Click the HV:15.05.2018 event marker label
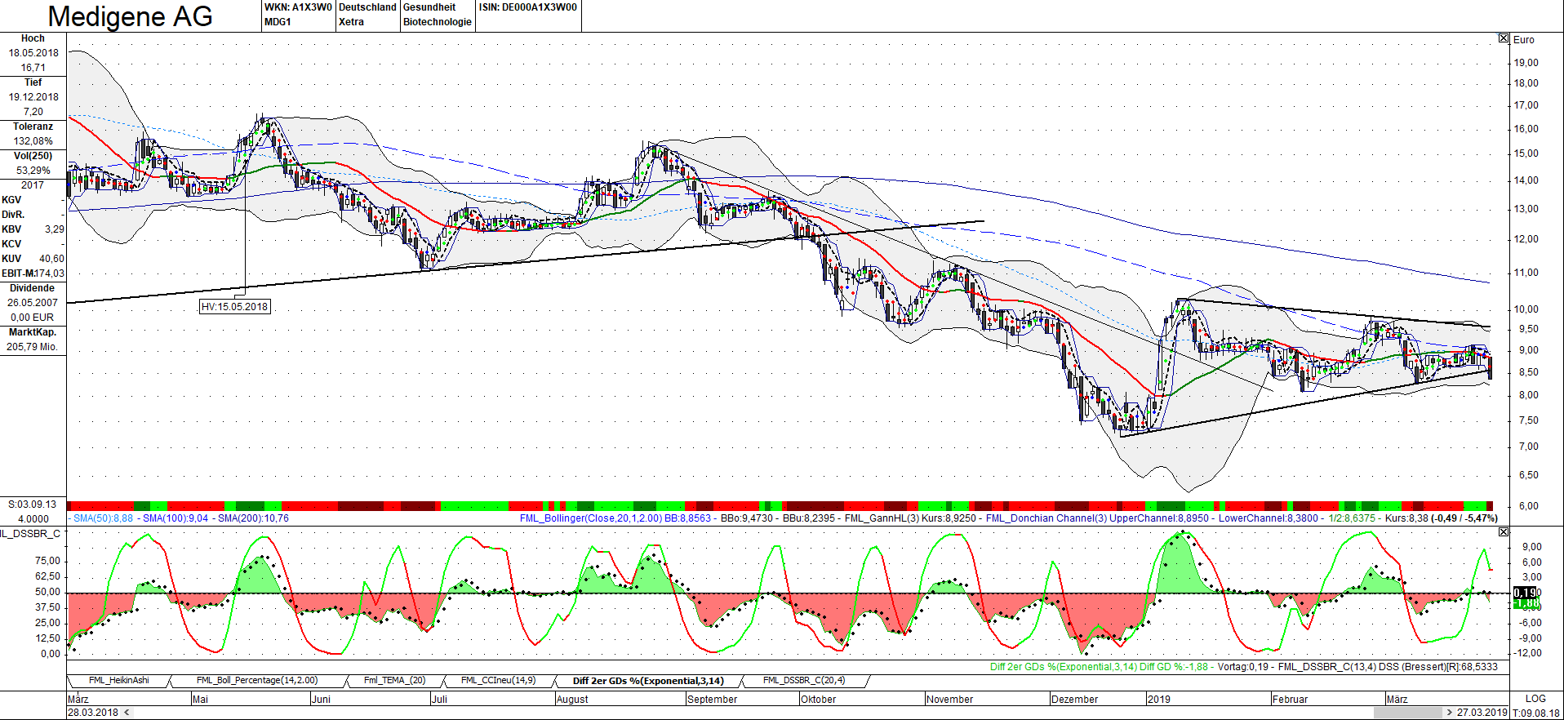 coord(234,307)
